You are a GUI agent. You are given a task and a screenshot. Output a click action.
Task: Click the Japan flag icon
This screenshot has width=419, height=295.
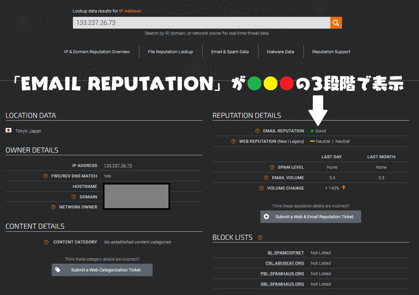[9, 130]
